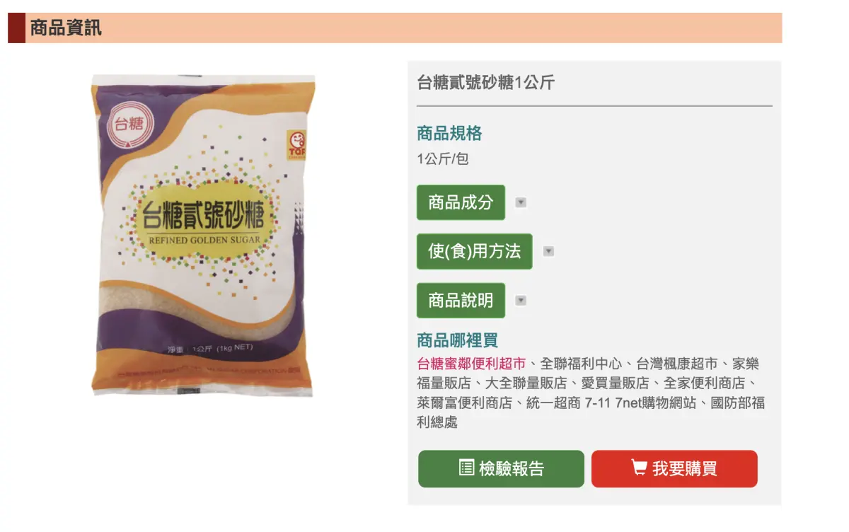Click the 商品資訊 section header bar
849x532 pixels.
click(x=395, y=28)
